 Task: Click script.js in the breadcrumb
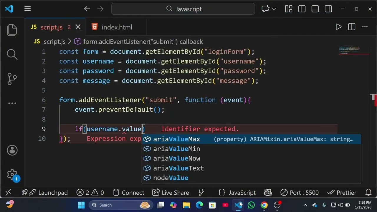pyautogui.click(x=54, y=42)
